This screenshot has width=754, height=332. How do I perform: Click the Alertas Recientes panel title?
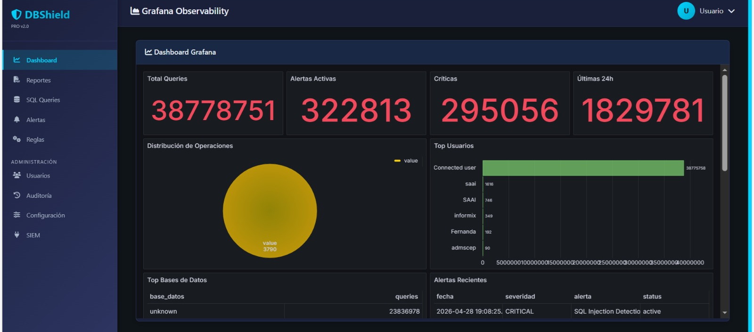460,280
